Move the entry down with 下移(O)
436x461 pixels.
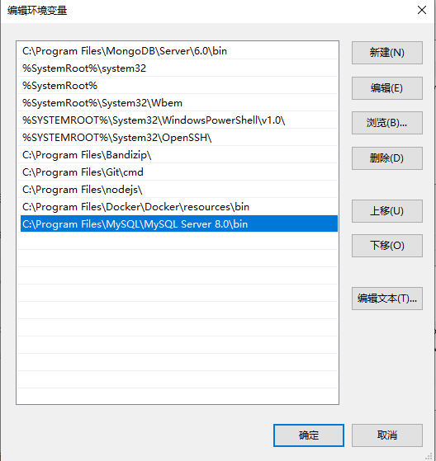[386, 246]
